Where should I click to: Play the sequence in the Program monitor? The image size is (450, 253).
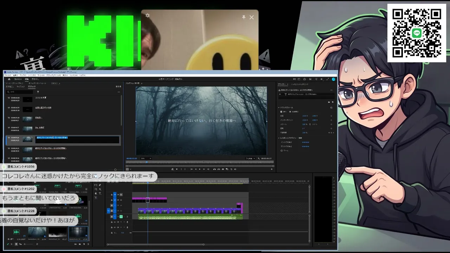tap(200, 169)
